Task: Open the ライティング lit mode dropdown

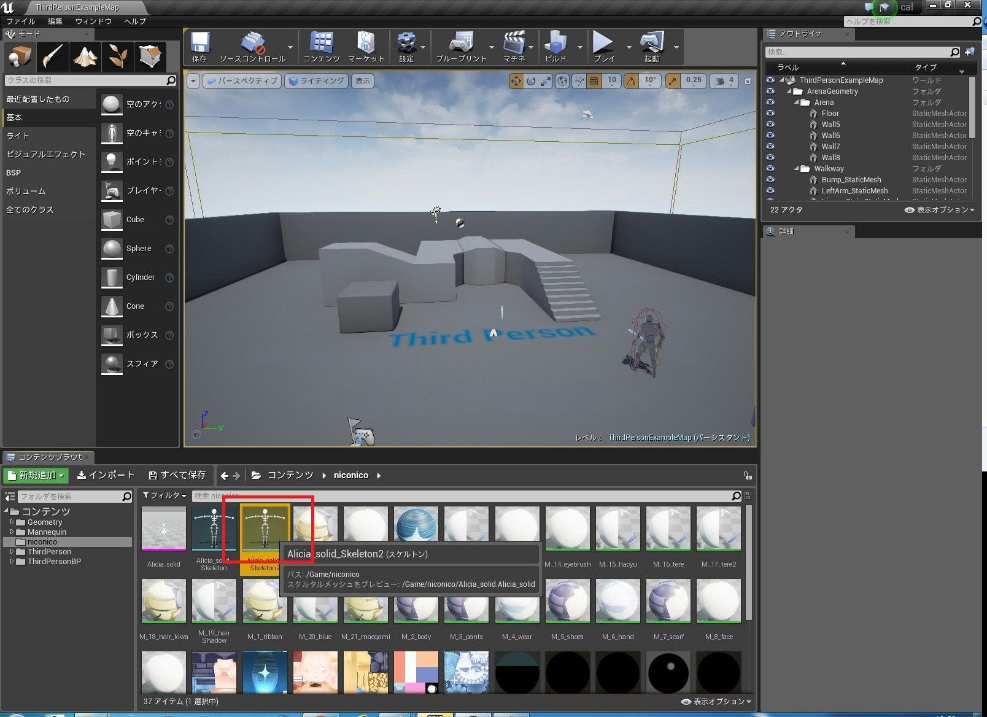Action: [x=317, y=81]
